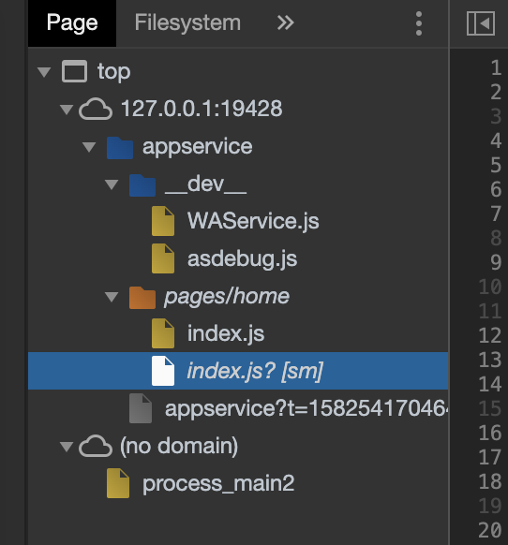Toggle the navigator sidebar panel icon
The height and width of the screenshot is (545, 508).
point(481,23)
